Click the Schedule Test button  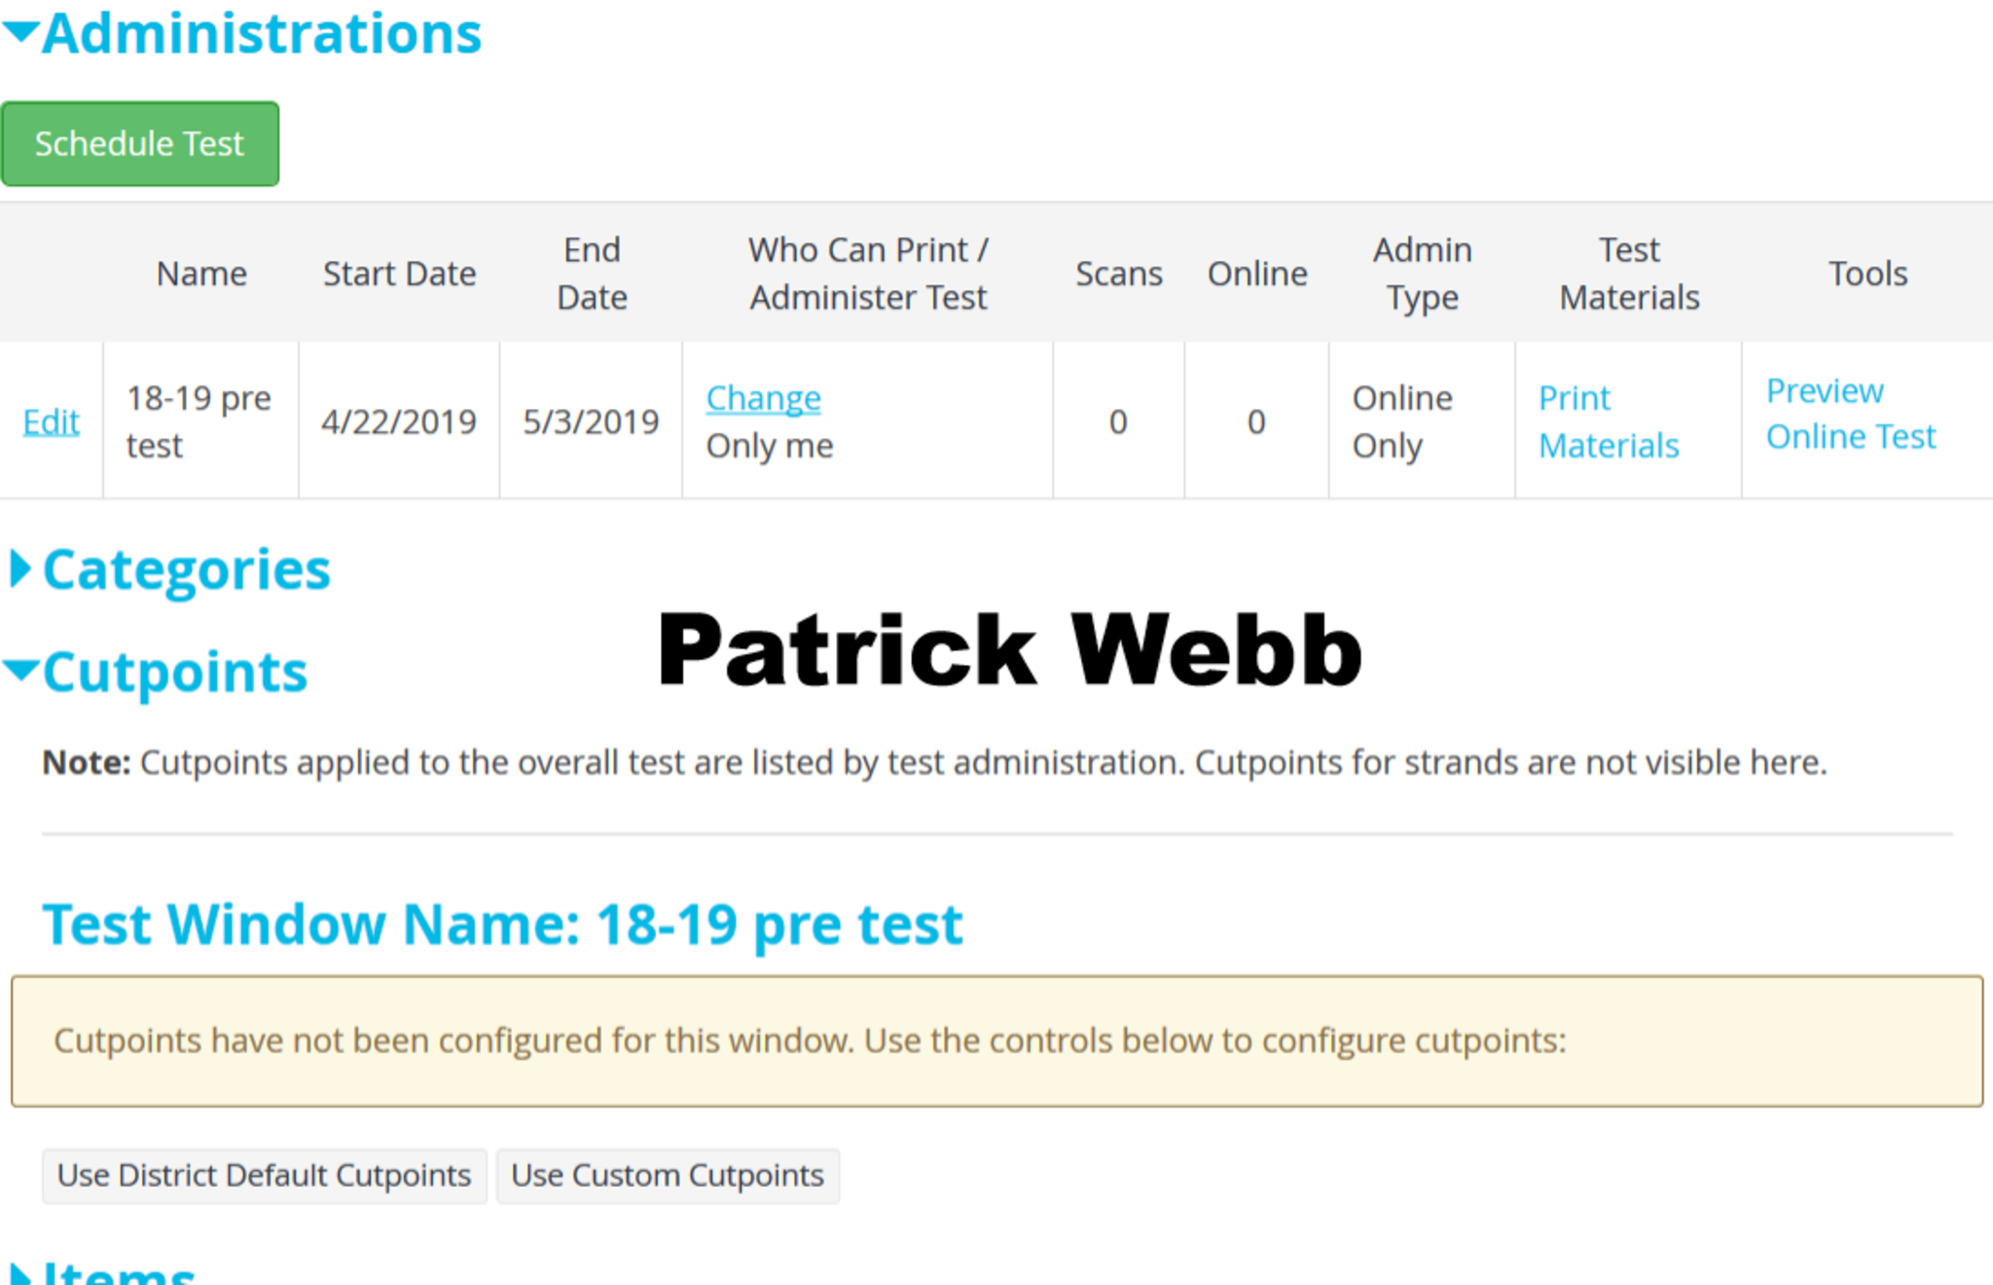click(140, 144)
